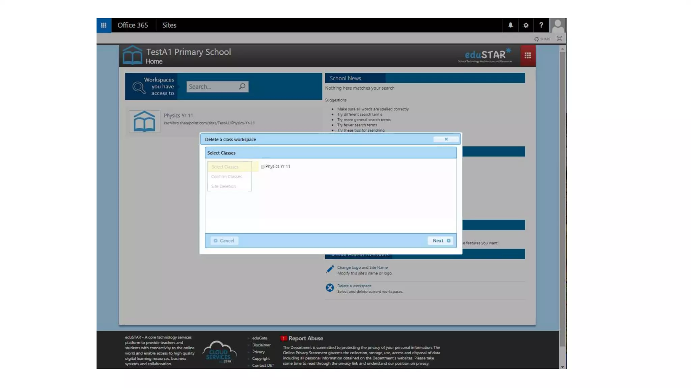Click the focus content fullscreen icon

(x=559, y=39)
